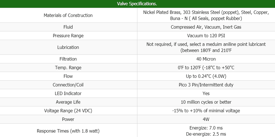The width and height of the screenshot is (275, 137).
Task: Click the 4W power value
Action: 206,119
